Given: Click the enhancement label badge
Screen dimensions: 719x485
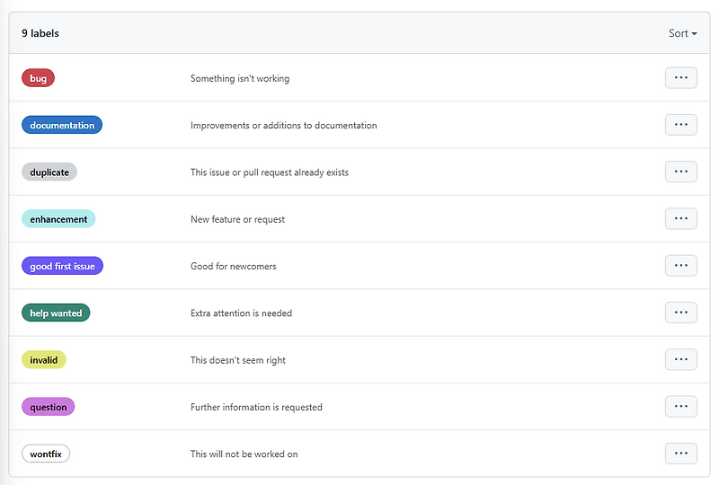Looking at the screenshot, I should (x=58, y=219).
